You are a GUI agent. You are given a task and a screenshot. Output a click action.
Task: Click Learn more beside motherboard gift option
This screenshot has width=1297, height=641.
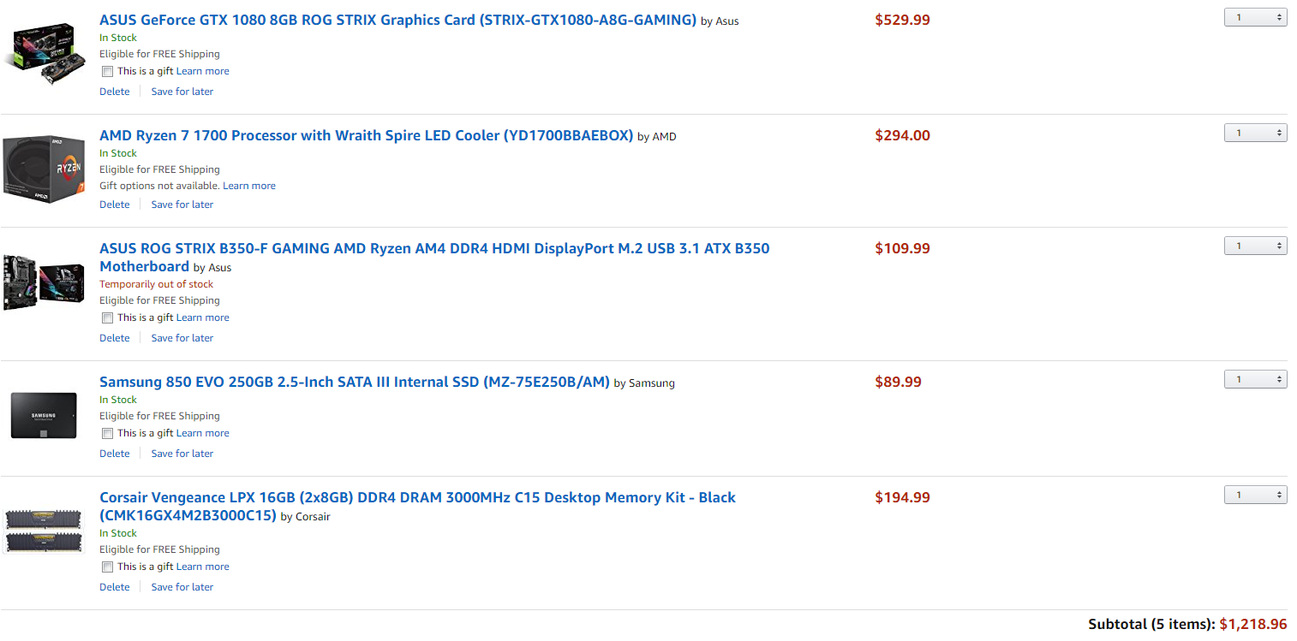203,318
